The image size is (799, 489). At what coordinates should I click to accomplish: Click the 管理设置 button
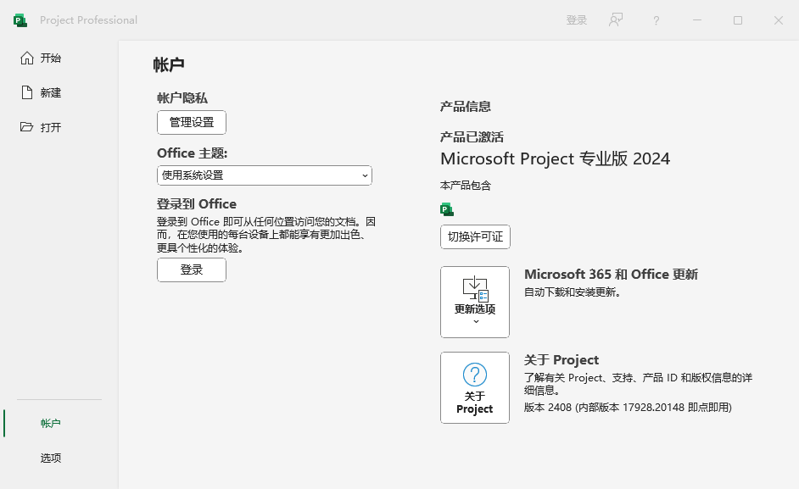[192, 122]
